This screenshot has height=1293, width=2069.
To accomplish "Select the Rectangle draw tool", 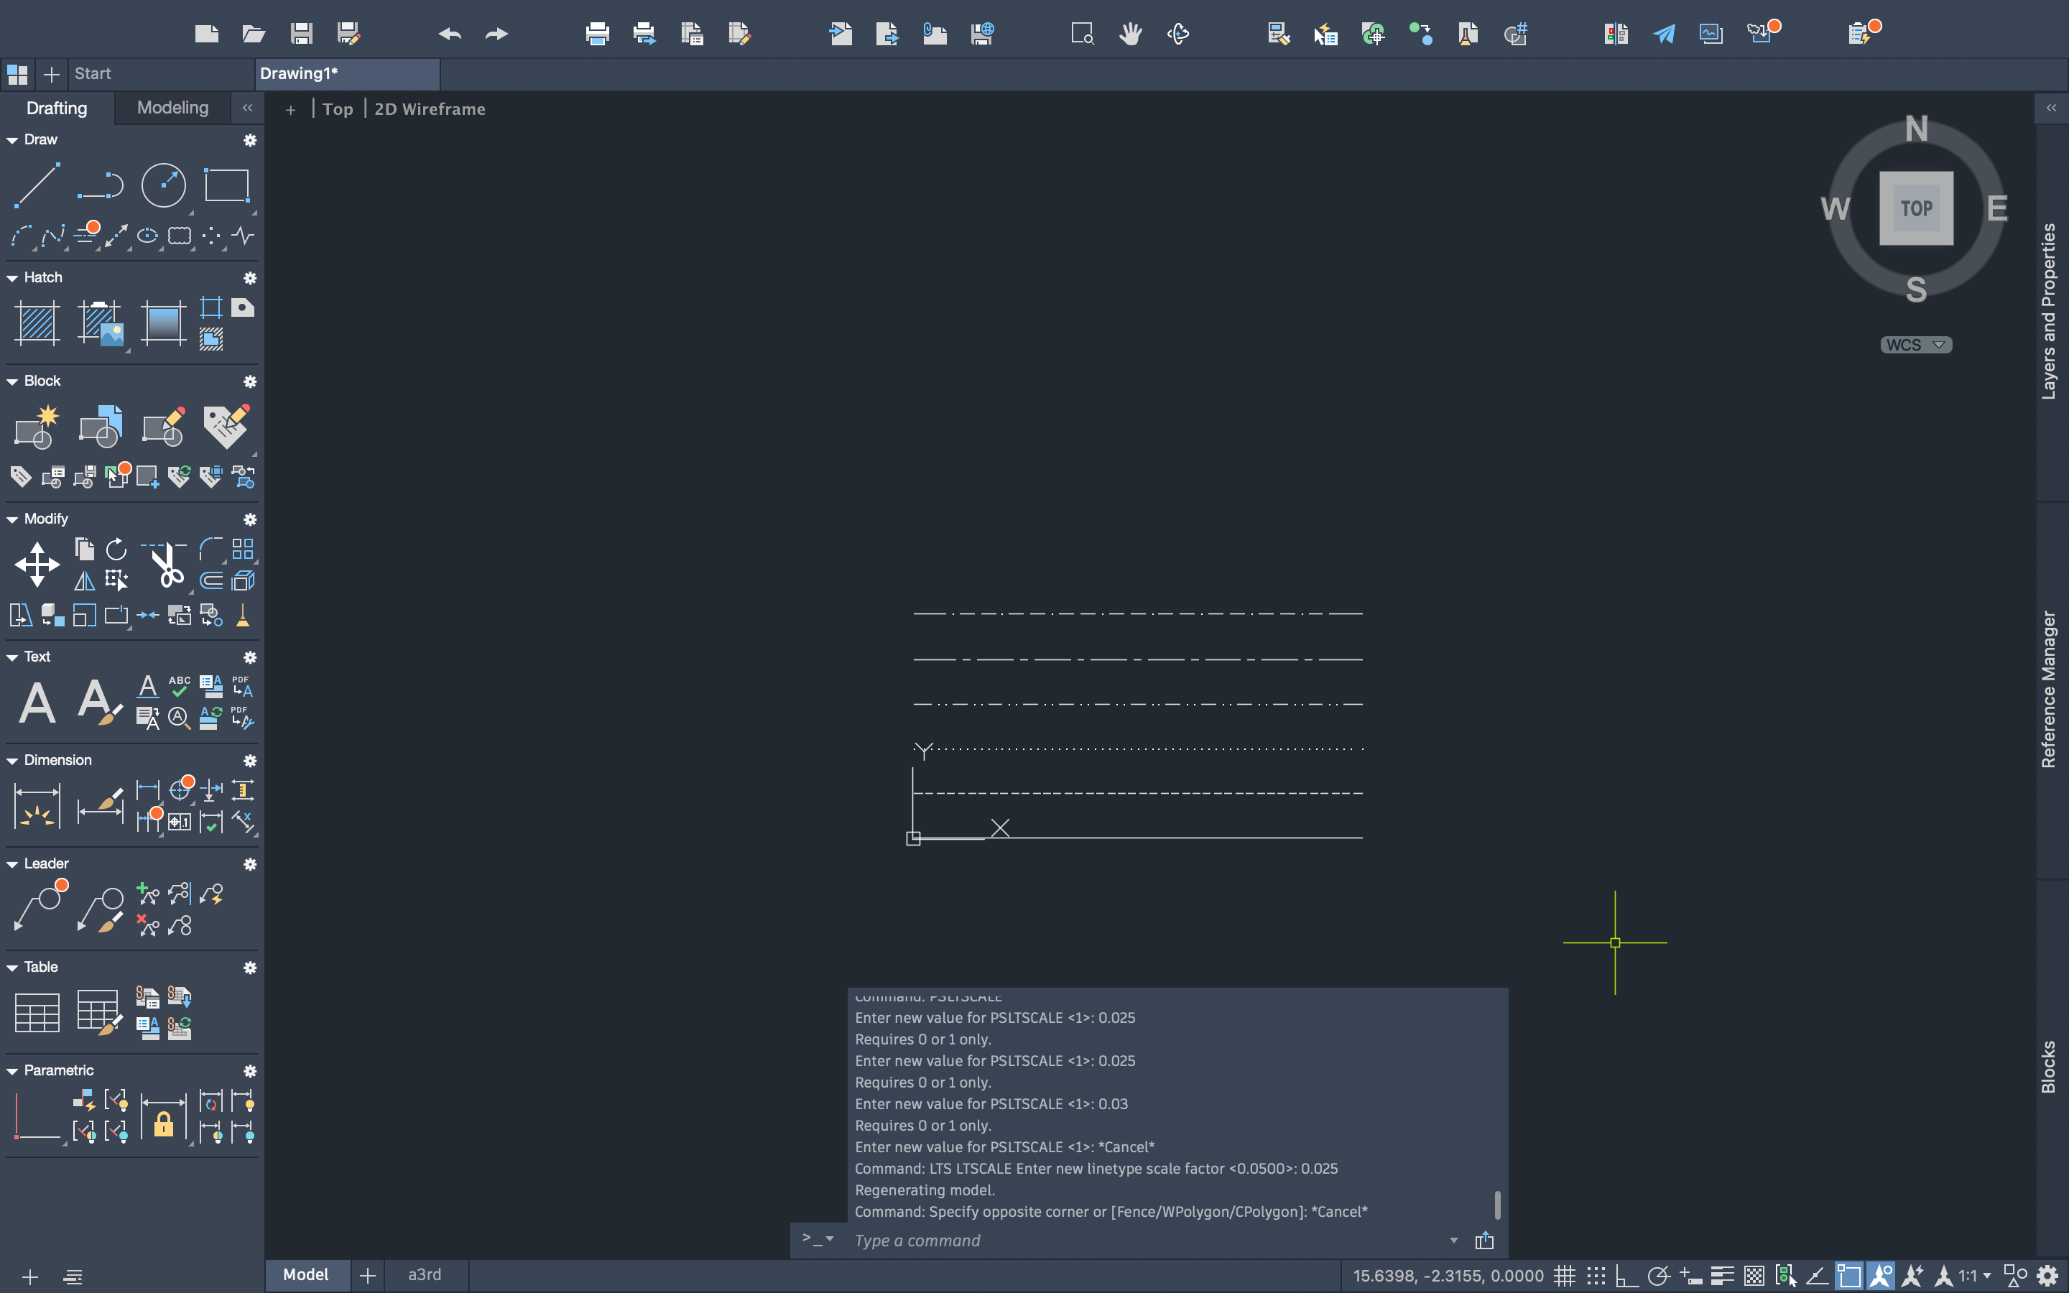I will 226,185.
